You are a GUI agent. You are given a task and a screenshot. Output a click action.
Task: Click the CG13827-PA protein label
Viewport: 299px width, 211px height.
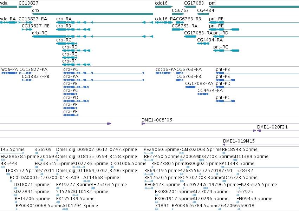point(33,70)
